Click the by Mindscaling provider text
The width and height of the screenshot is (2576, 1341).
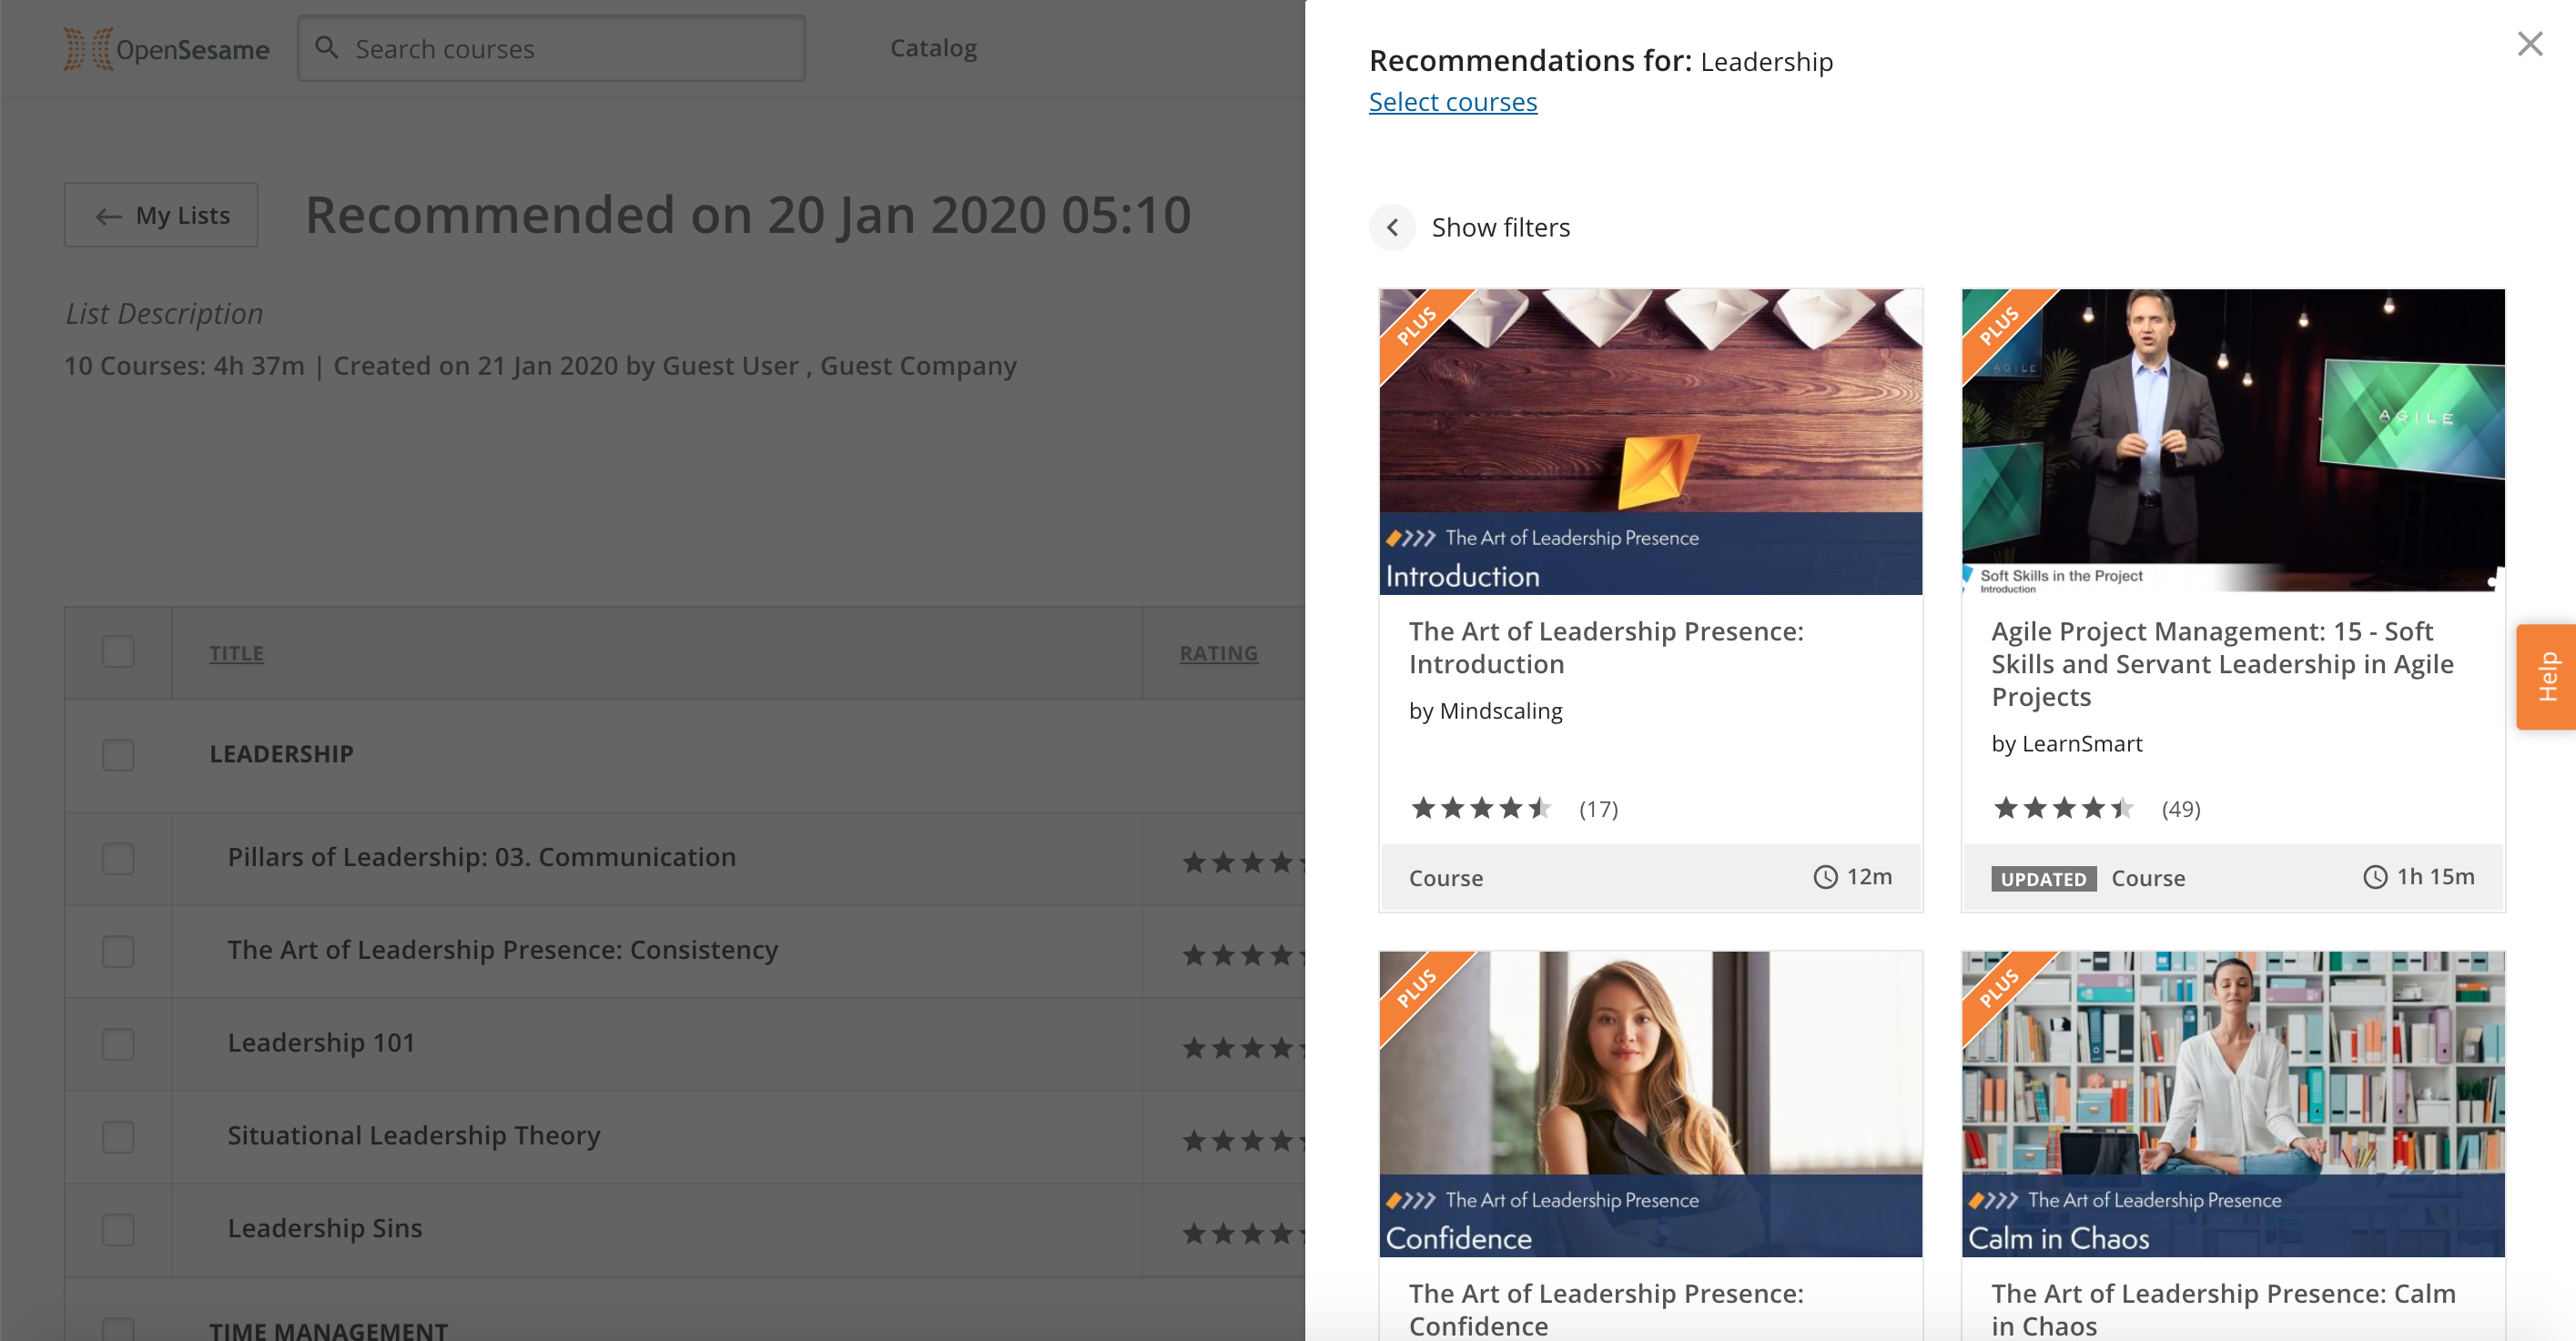1485,711
